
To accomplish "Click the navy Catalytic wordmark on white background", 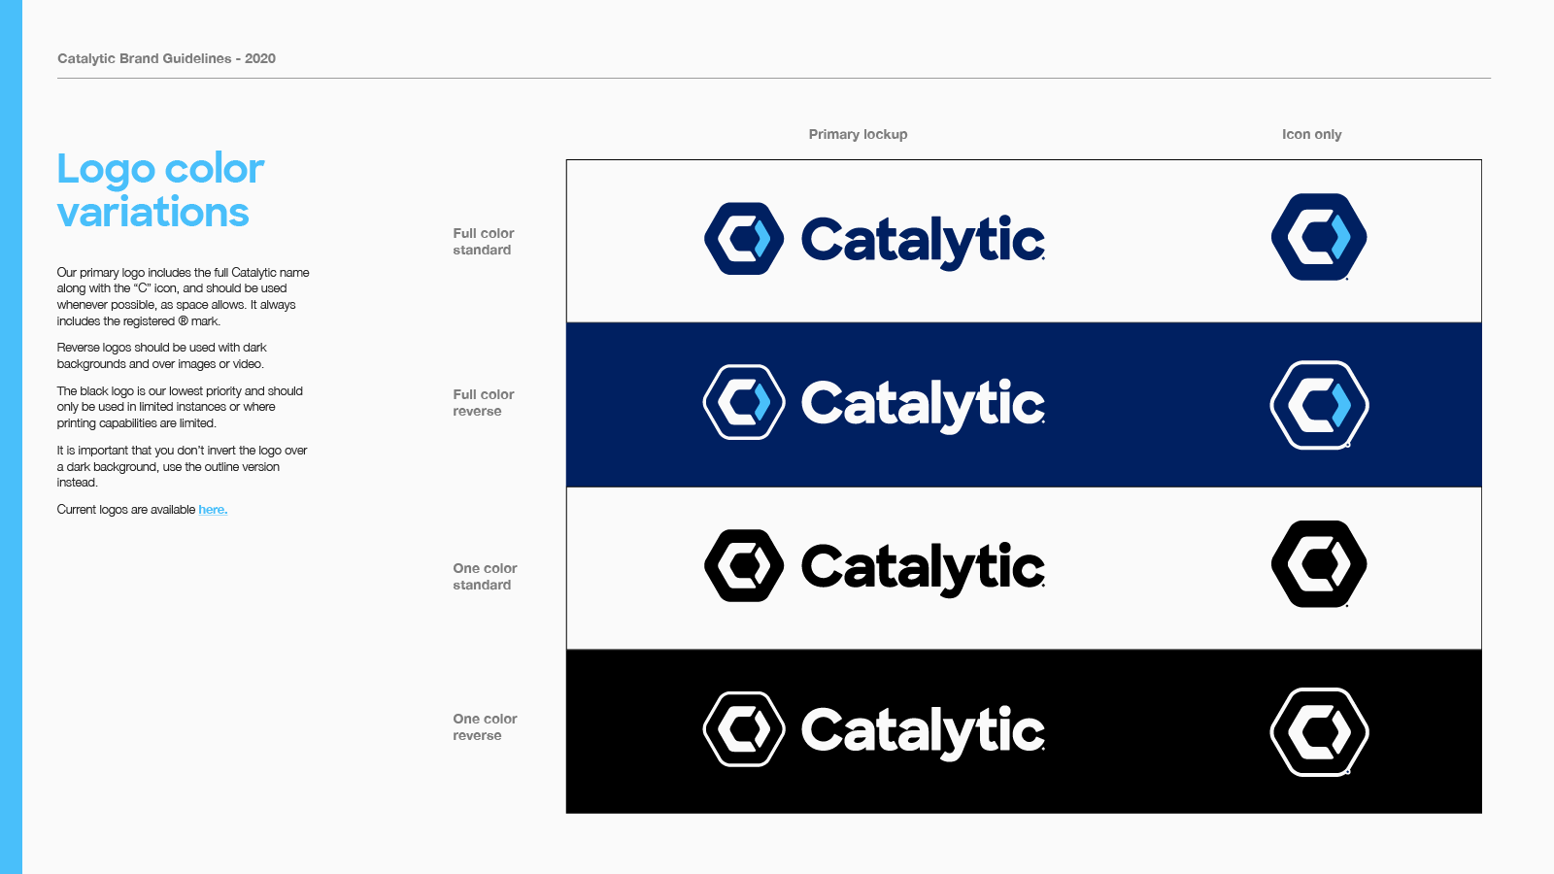I will point(923,241).
